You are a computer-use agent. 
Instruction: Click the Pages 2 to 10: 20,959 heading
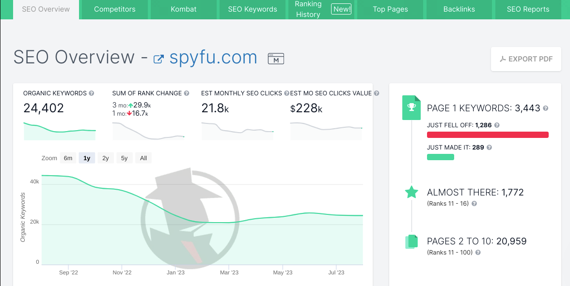477,241
